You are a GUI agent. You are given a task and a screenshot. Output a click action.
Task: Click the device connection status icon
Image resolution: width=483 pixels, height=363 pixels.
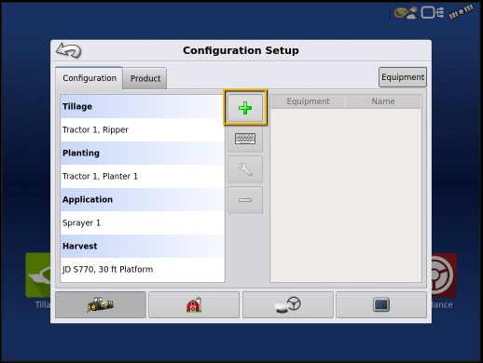pos(433,13)
